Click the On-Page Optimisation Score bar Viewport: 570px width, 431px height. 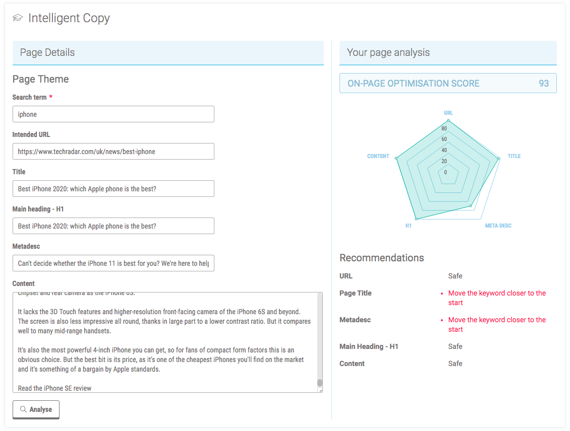(448, 83)
